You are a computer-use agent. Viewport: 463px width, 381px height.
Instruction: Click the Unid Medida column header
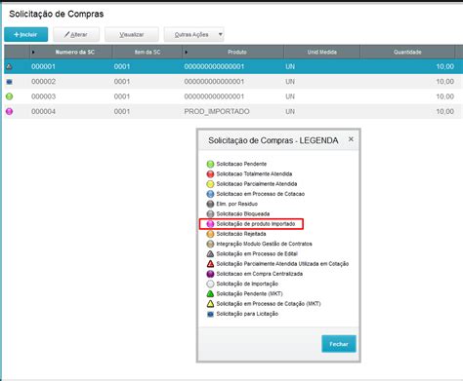[322, 52]
